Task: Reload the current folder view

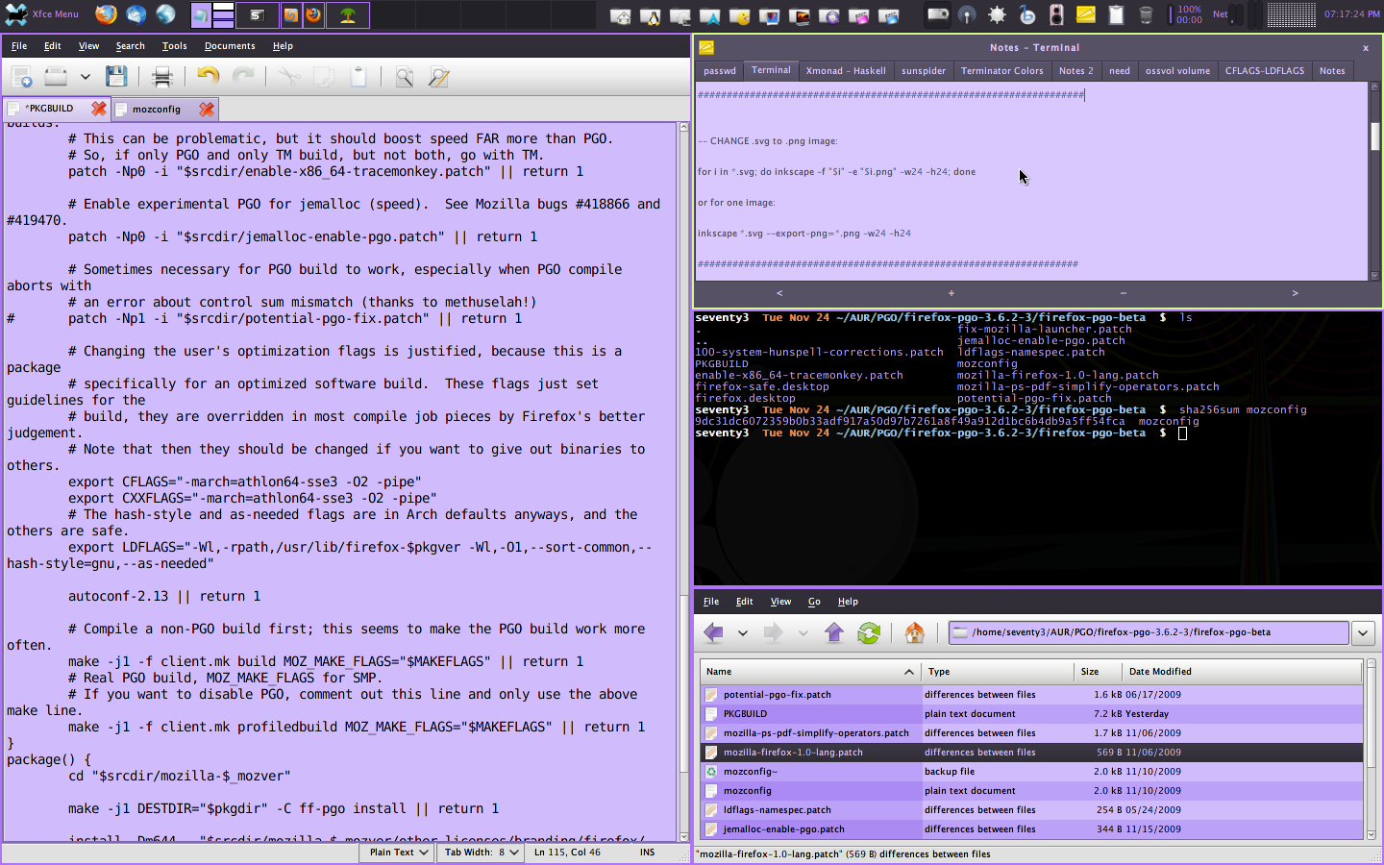Action: pos(869,632)
